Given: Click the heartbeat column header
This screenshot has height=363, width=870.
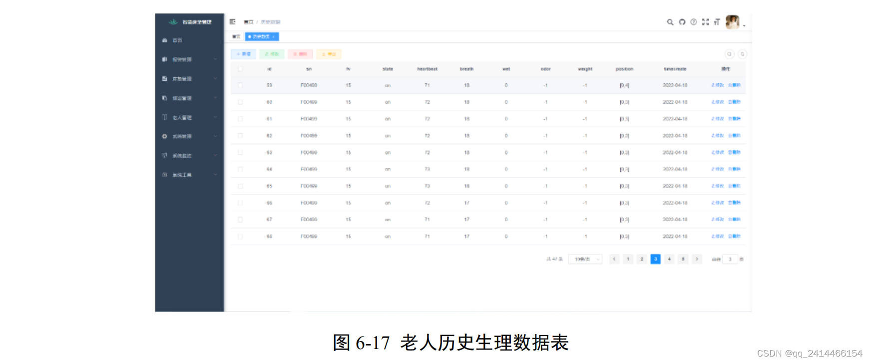Looking at the screenshot, I should (428, 69).
